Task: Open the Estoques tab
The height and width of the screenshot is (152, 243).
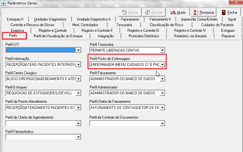Action: 228,31
